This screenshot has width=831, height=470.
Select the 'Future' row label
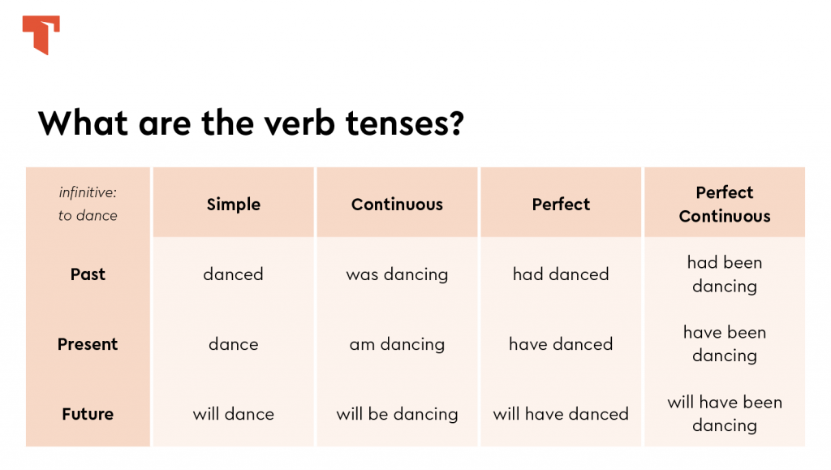(x=88, y=414)
